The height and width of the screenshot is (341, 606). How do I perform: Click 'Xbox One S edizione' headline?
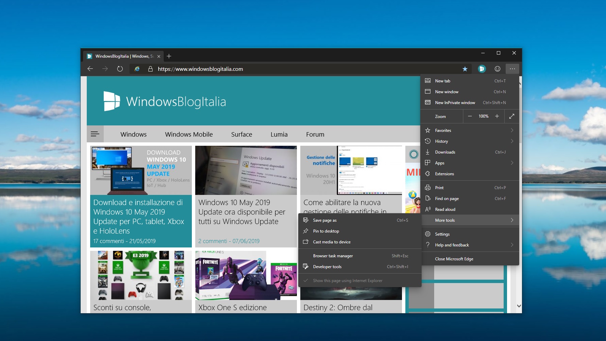[x=233, y=307]
